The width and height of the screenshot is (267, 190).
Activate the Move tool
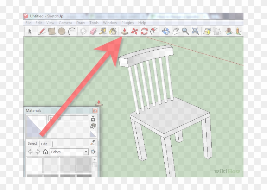[134, 32]
